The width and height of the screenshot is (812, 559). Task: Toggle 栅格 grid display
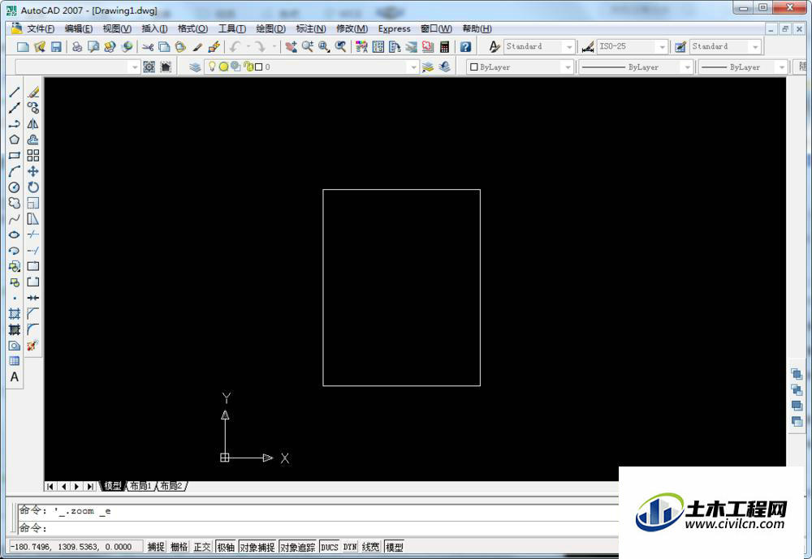point(179,547)
